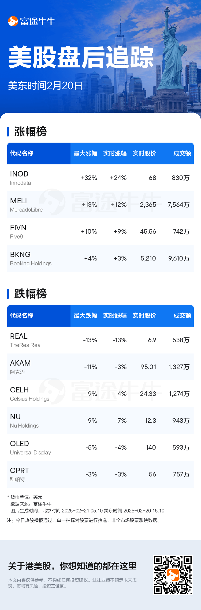The width and height of the screenshot is (201, 610).
Task: Open the NU Nu Holdings row
Action: click(100, 421)
